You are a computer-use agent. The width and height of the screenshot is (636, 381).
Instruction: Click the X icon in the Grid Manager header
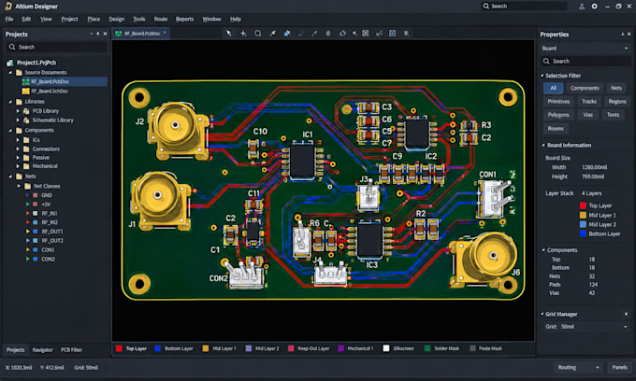(x=627, y=314)
